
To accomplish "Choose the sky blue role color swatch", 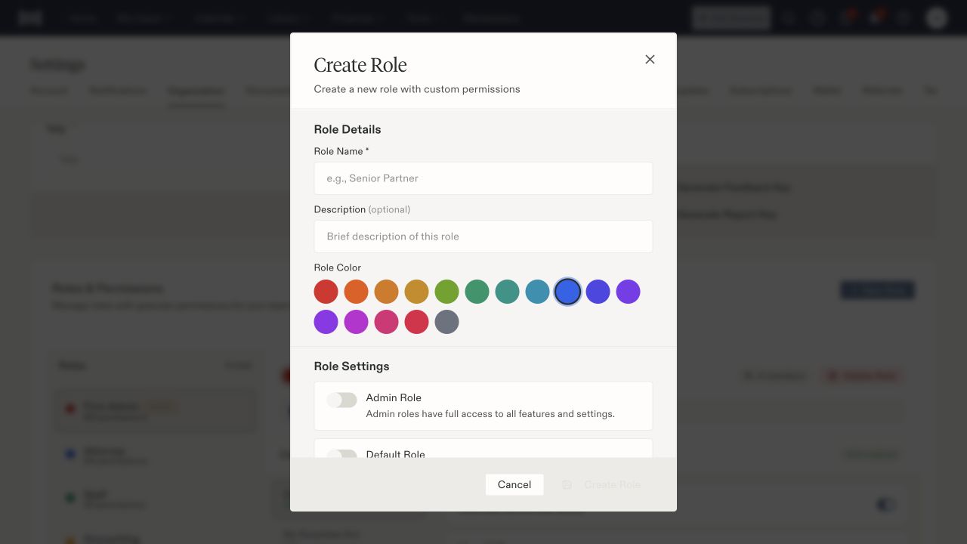I will [538, 292].
